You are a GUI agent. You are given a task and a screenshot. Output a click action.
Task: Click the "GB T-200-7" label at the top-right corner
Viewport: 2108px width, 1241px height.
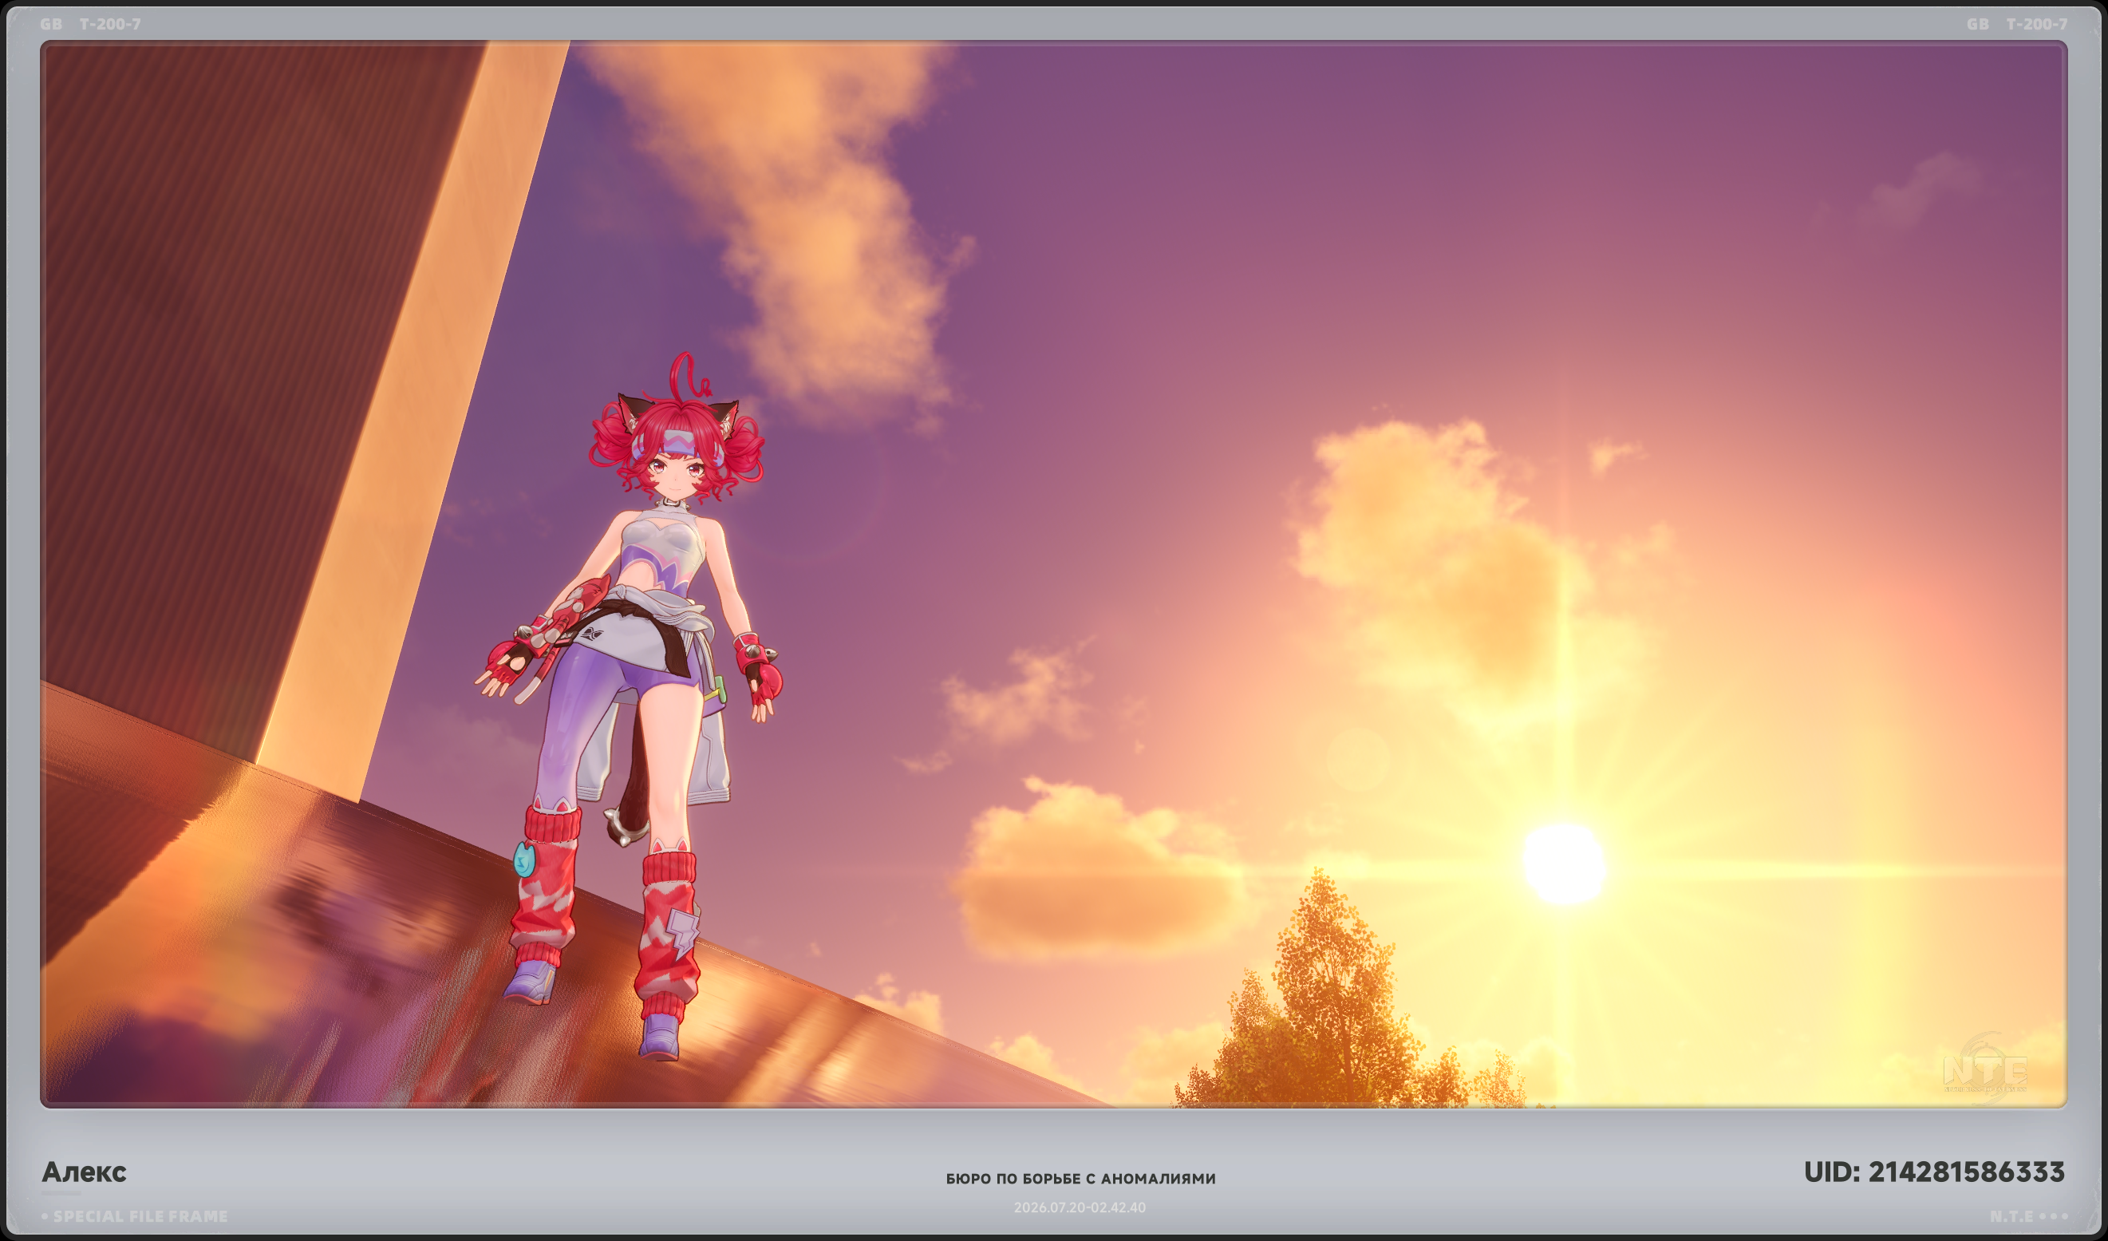click(x=2017, y=24)
